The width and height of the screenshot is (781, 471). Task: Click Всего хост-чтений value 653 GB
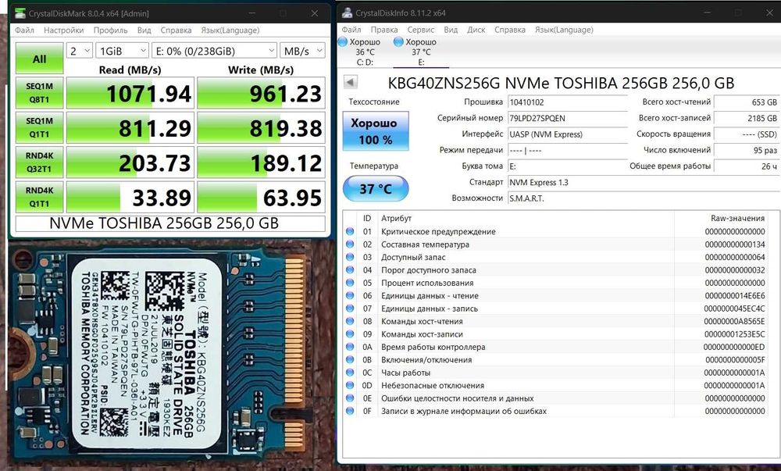coord(747,102)
